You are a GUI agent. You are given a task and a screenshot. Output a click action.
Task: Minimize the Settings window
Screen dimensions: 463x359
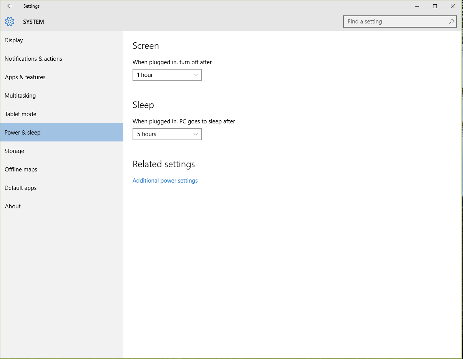click(x=417, y=6)
